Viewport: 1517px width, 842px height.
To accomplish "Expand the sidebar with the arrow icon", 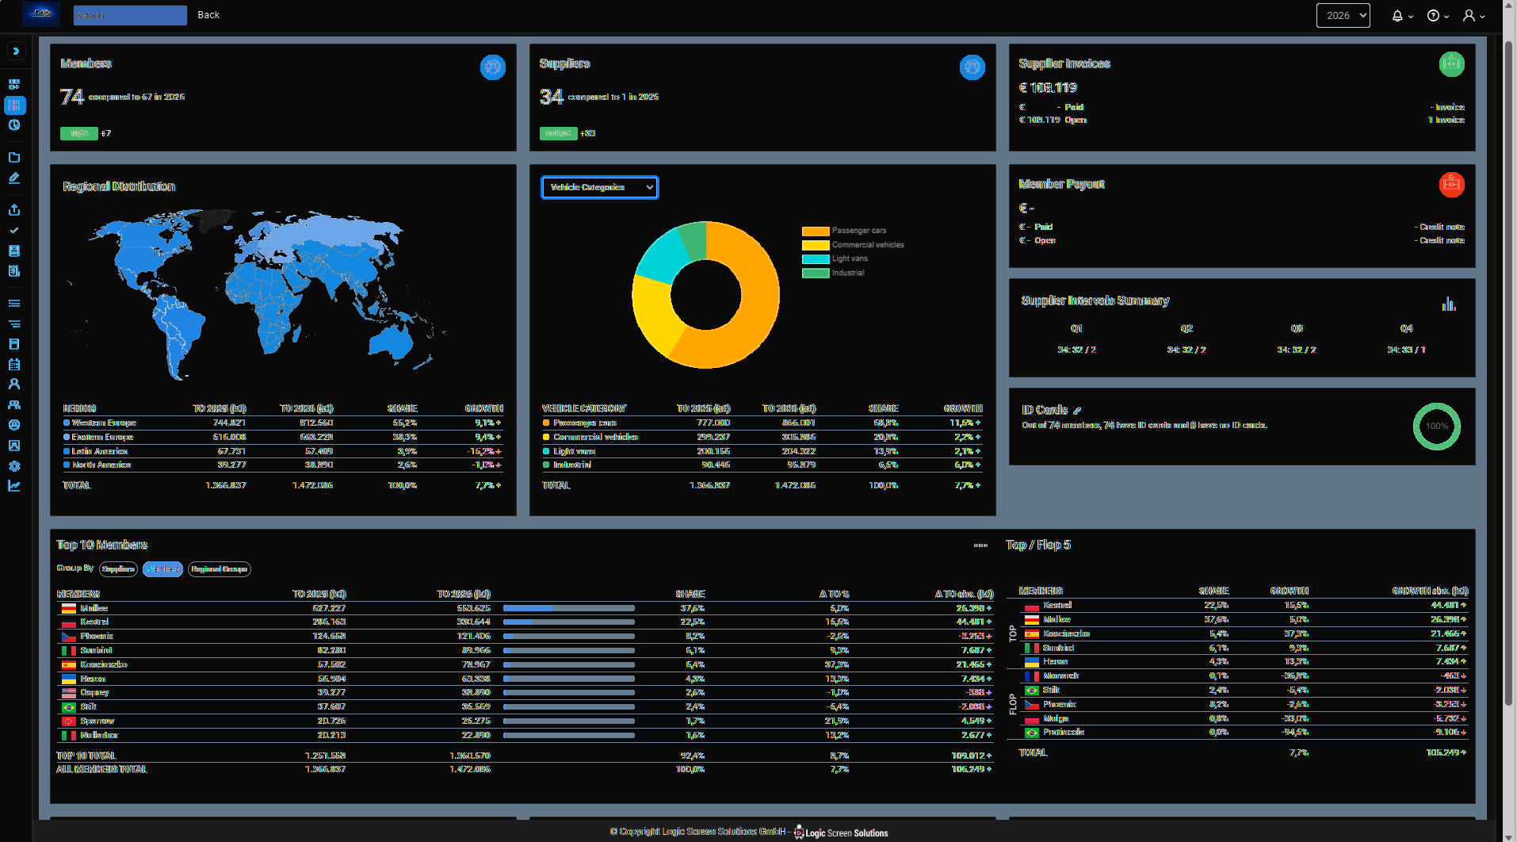I will tap(16, 52).
